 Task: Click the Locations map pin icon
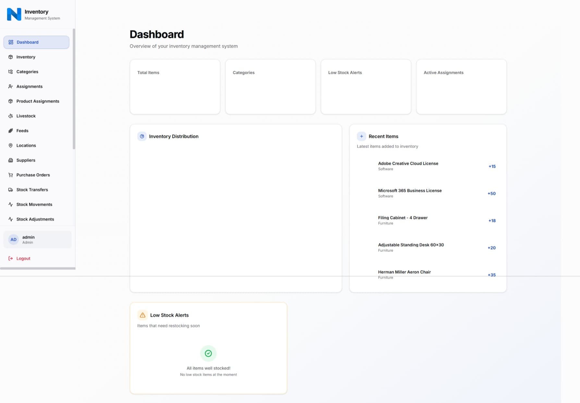(x=10, y=145)
